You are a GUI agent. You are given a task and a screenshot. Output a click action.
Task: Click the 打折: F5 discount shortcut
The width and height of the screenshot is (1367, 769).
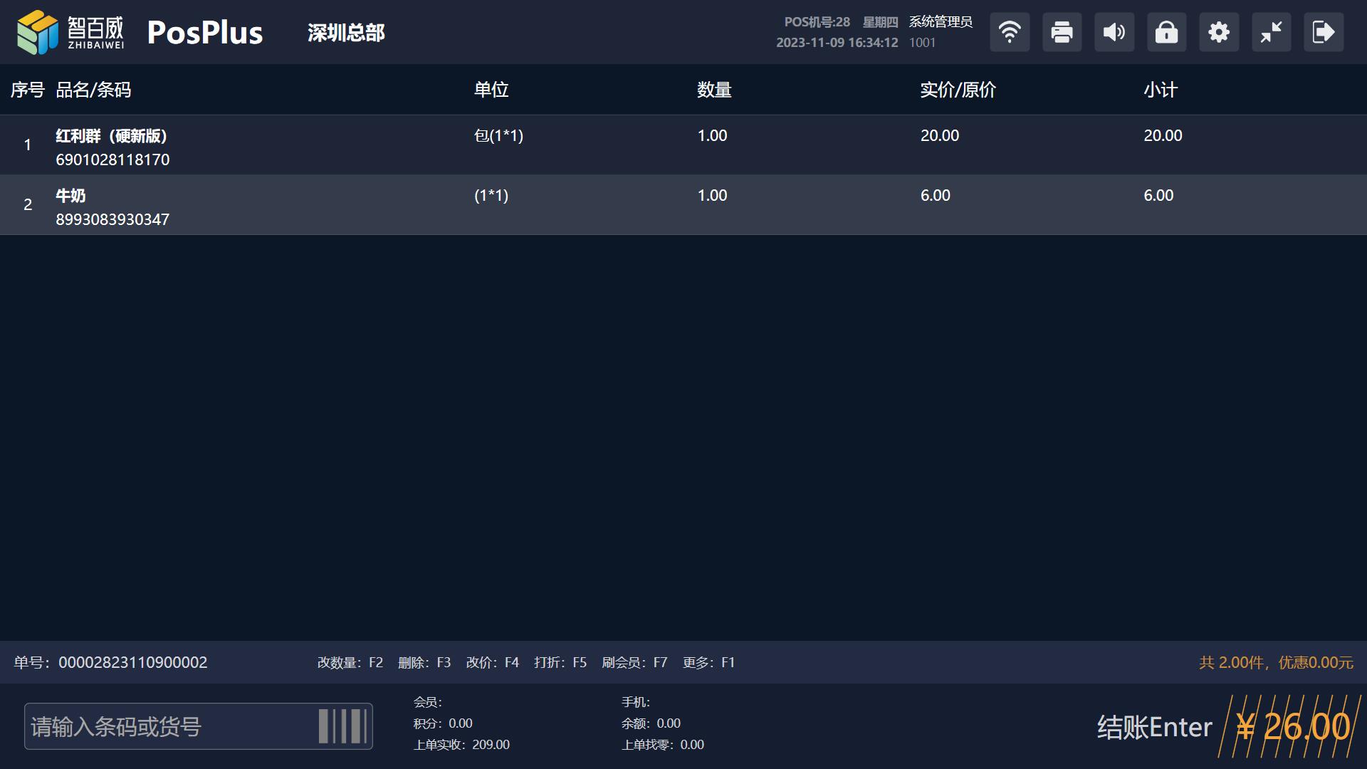click(560, 663)
